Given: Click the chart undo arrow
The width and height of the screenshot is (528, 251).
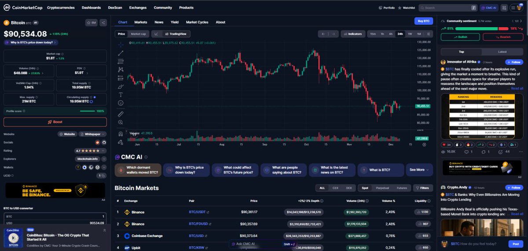Looking at the screenshot, I should tap(323, 34).
